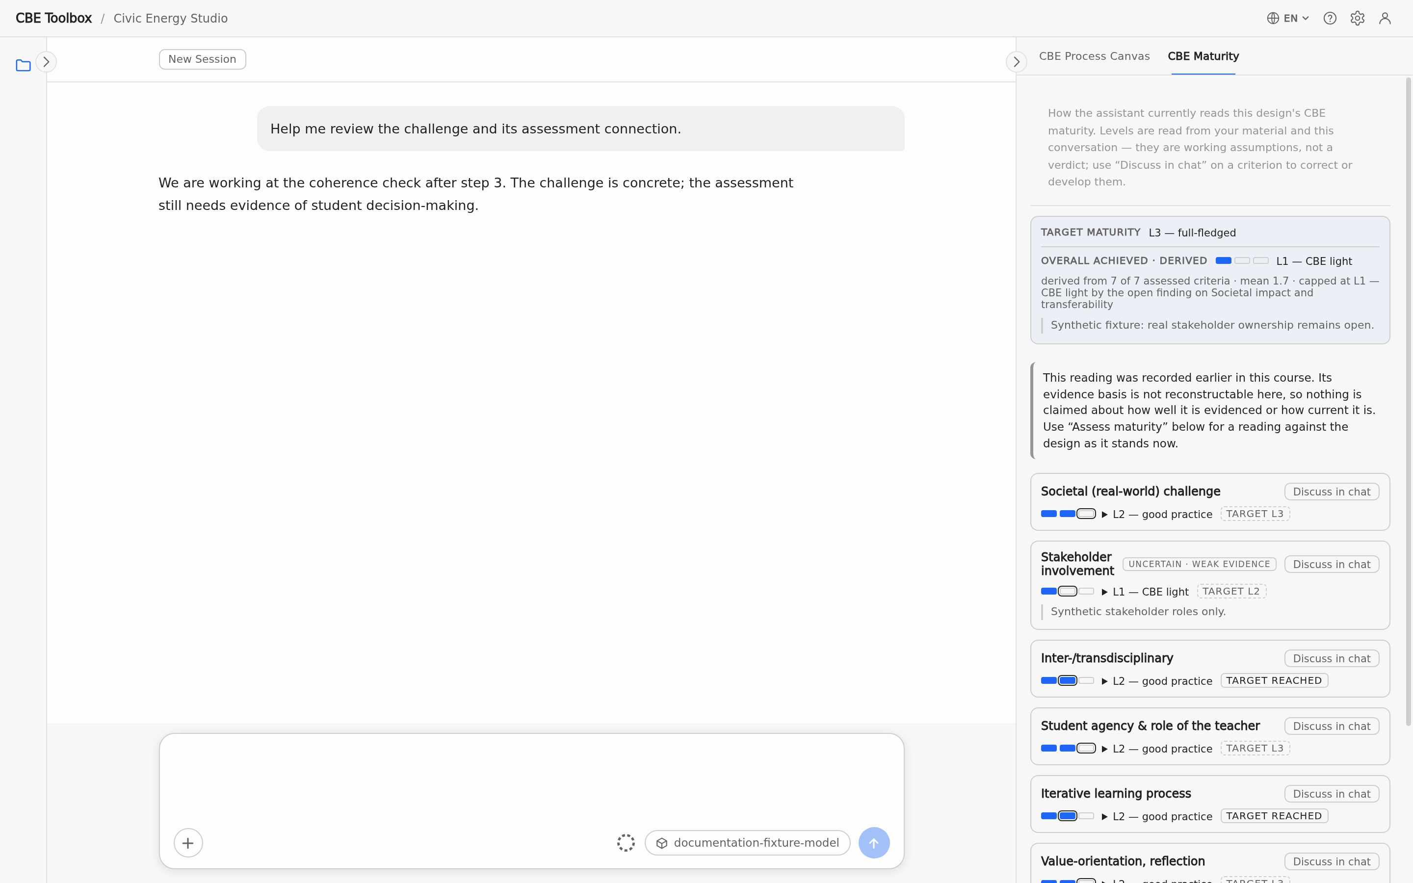This screenshot has height=883, width=1413.
Task: Select the CBE Maturity tab
Action: tap(1204, 56)
